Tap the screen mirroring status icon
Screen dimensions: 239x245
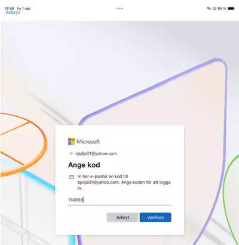pos(215,8)
